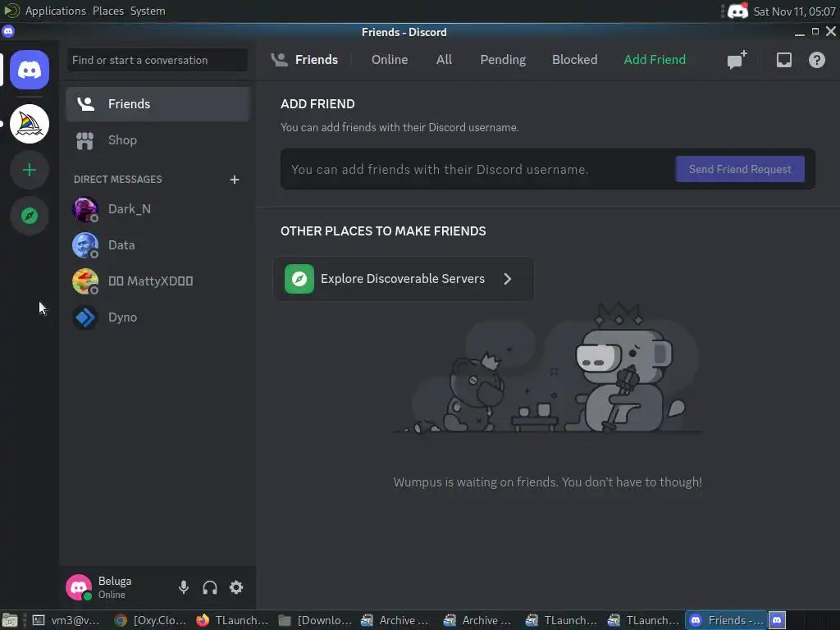Open Discord home Direct Messages icon
This screenshot has width=840, height=630.
[30, 70]
